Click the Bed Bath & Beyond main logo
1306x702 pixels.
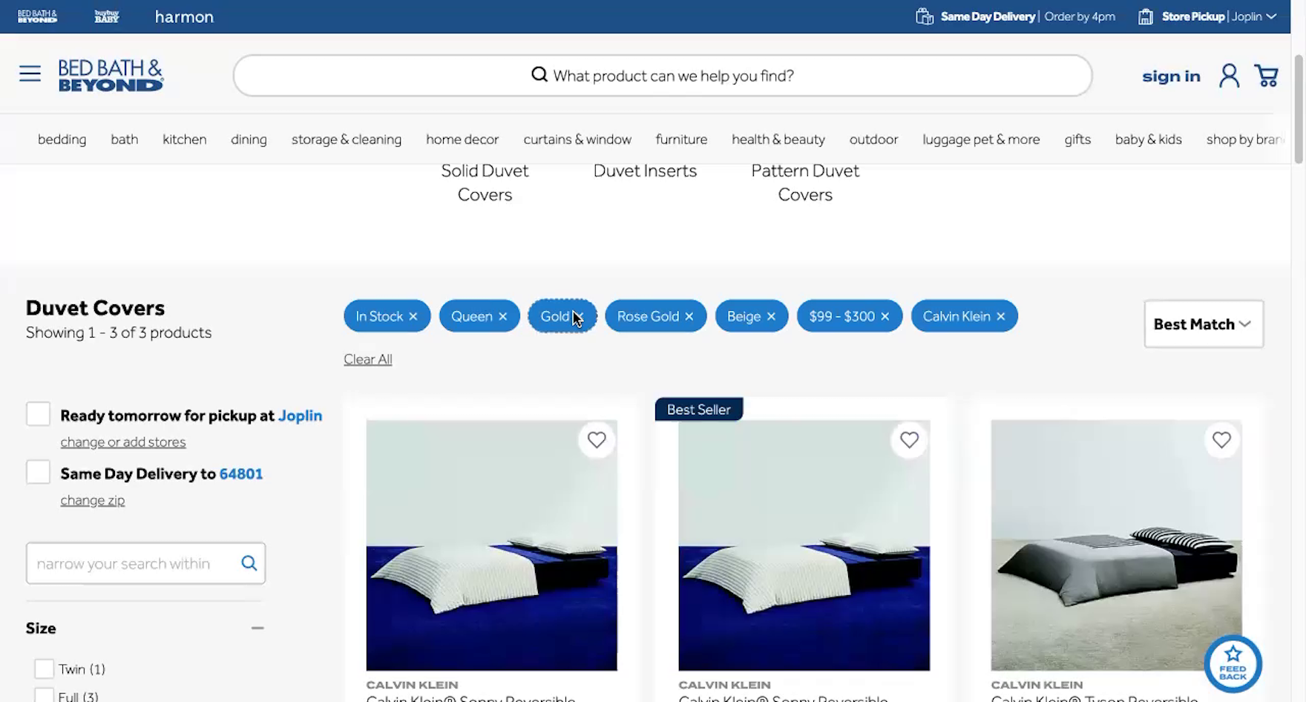tap(111, 75)
